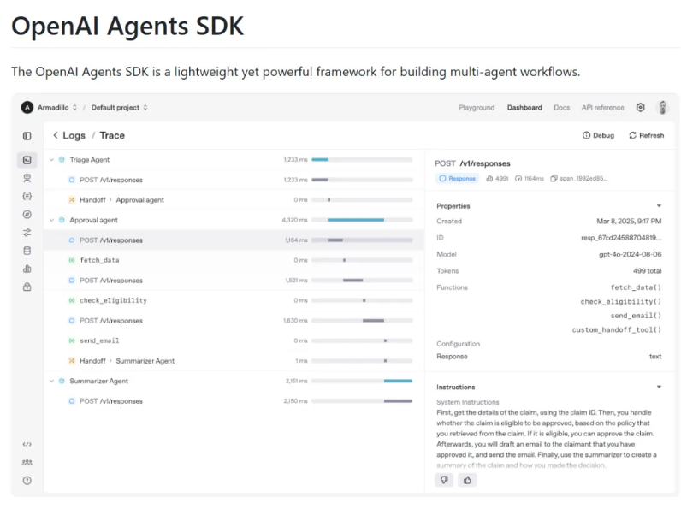This screenshot has width=681, height=515.
Task: Click the Refresh button
Action: click(x=646, y=135)
